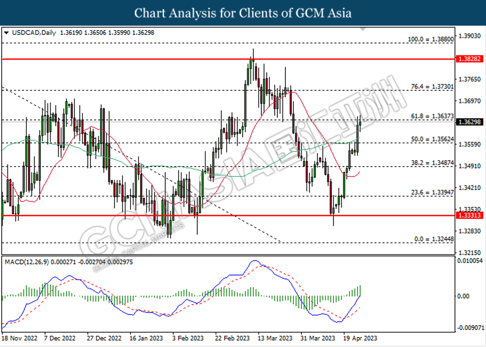Viewport: 486px width, 347px height.
Task: Click the 0.0 = 1.32448 Fibonacci label
Action: tap(434, 239)
